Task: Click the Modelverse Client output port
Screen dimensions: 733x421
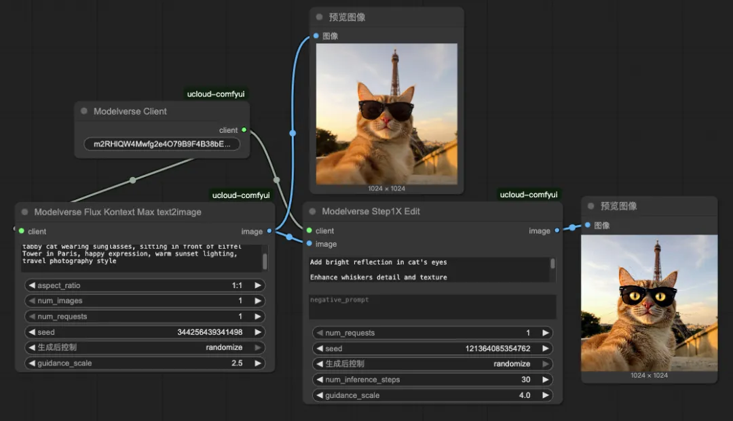Action: [244, 130]
